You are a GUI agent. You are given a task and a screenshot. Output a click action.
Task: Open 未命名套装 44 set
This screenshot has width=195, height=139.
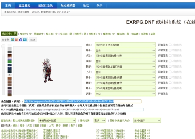(142, 131)
